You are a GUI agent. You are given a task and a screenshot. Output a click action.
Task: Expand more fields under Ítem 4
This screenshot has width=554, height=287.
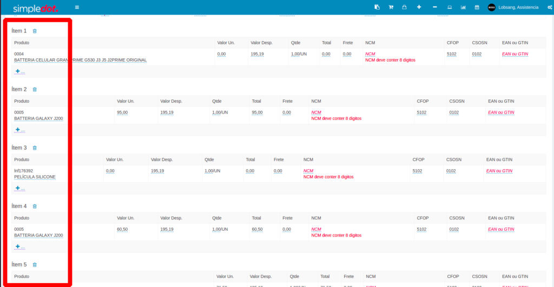point(19,247)
